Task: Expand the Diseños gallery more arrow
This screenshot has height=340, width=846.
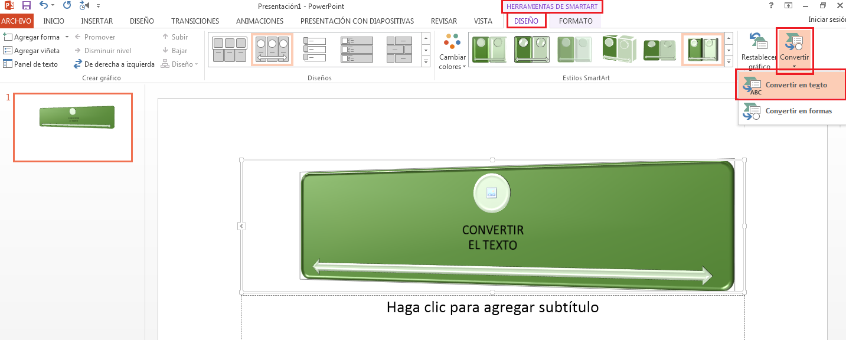Action: pos(426,61)
